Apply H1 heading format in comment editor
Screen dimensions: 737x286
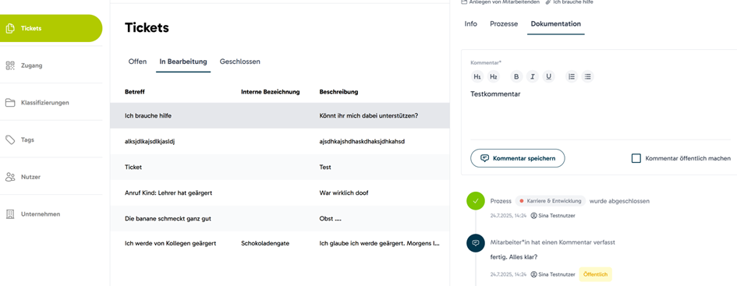(477, 76)
